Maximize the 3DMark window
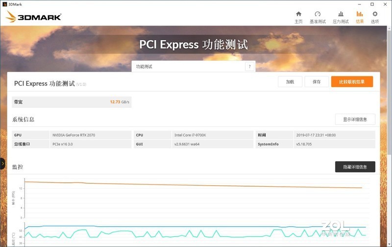 pyautogui.click(x=372, y=4)
